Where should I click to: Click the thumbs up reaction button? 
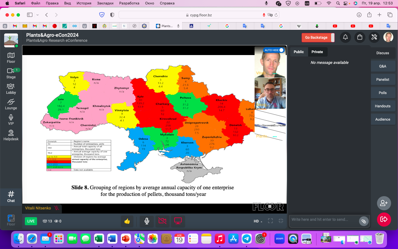127,221
